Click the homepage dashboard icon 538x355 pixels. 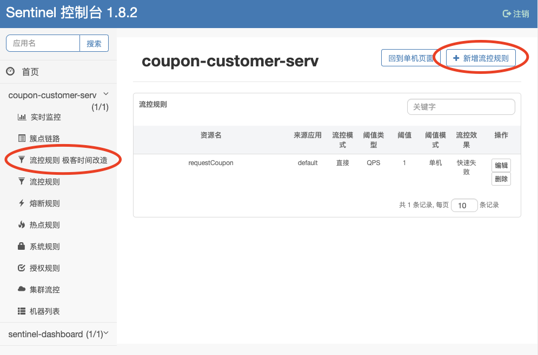point(10,72)
